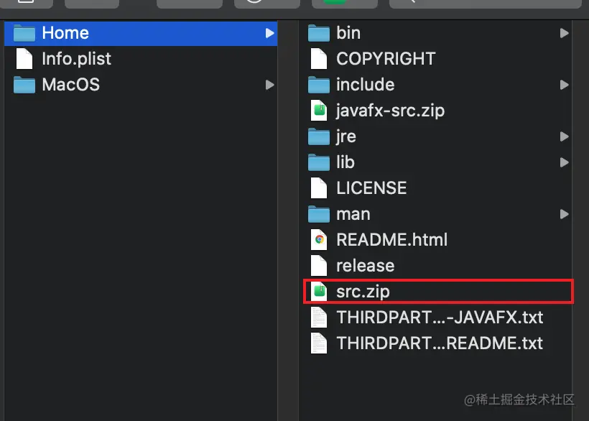Click the Home folder icon
This screenshot has width=589, height=421.
(x=24, y=33)
